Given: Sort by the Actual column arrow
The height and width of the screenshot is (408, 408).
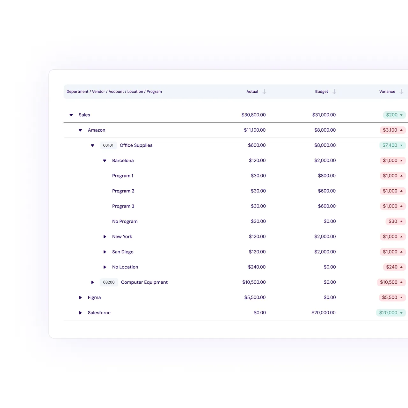Looking at the screenshot, I should tap(264, 92).
